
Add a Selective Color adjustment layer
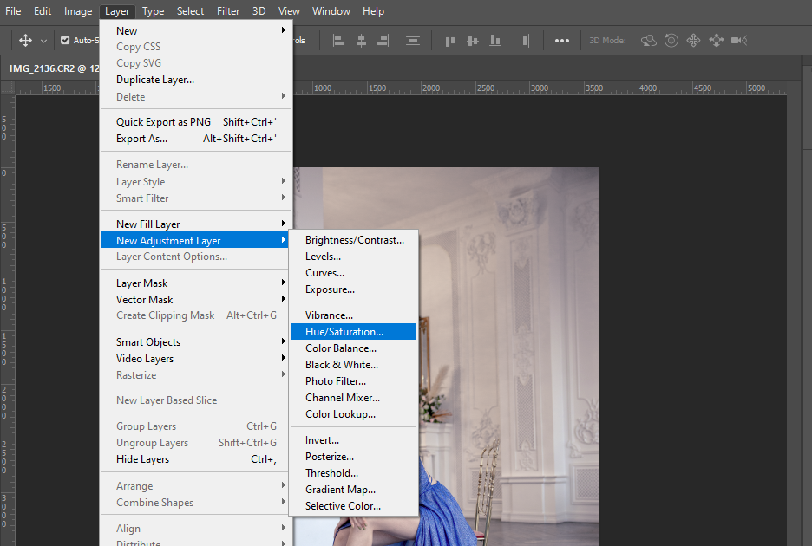pyautogui.click(x=354, y=506)
